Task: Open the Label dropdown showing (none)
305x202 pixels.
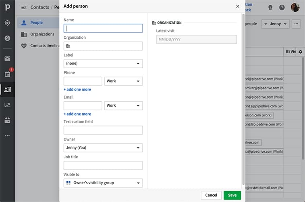Action: (103, 63)
